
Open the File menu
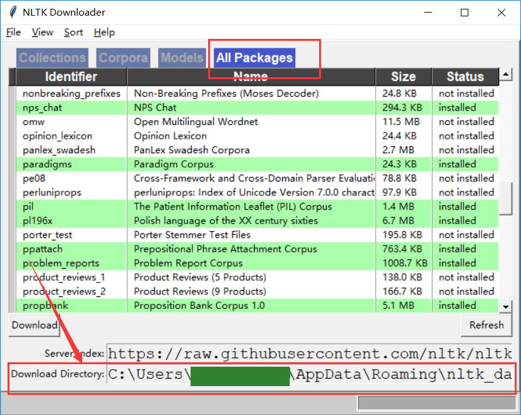tap(13, 32)
